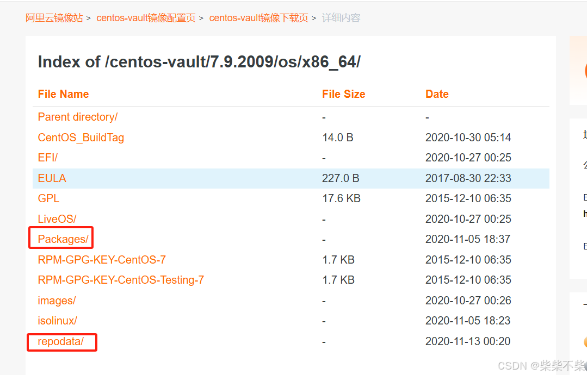Open the repodata/ directory
The image size is (587, 375).
point(60,342)
